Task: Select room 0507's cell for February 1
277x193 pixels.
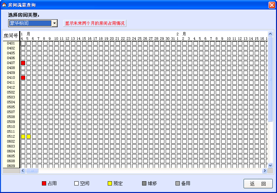Action: (179, 112)
